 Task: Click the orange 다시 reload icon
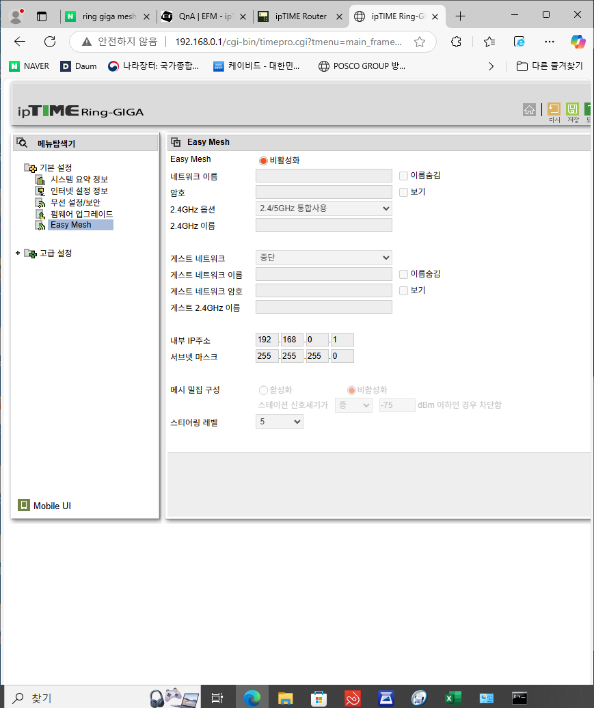tap(554, 109)
